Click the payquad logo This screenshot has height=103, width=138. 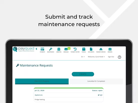[23, 49]
